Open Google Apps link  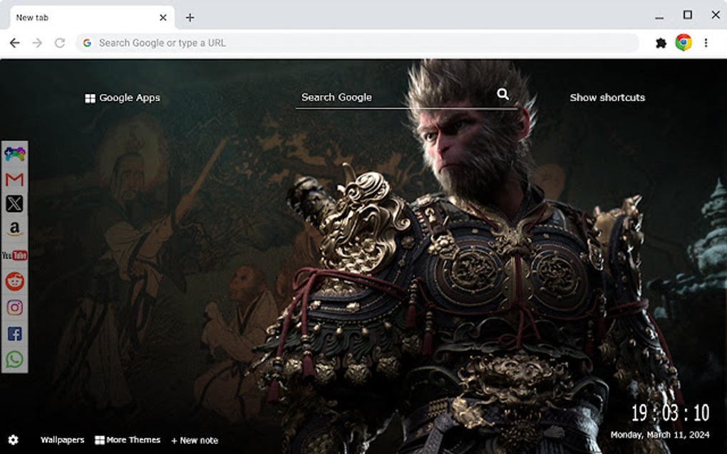pyautogui.click(x=123, y=97)
